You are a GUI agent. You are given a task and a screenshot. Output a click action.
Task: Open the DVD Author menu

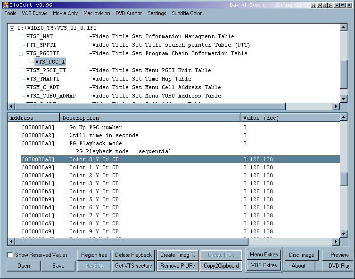pos(129,13)
